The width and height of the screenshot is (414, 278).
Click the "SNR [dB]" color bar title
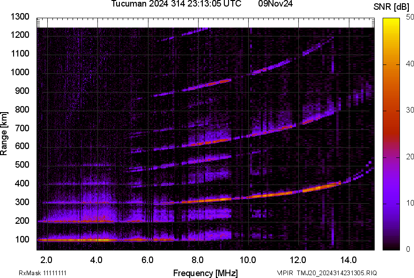(x=392, y=7)
